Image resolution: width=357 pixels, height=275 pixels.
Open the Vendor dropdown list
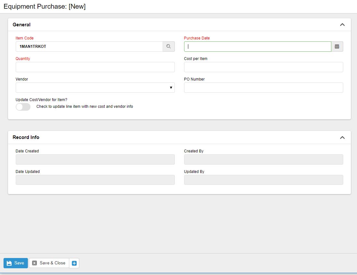95,88
